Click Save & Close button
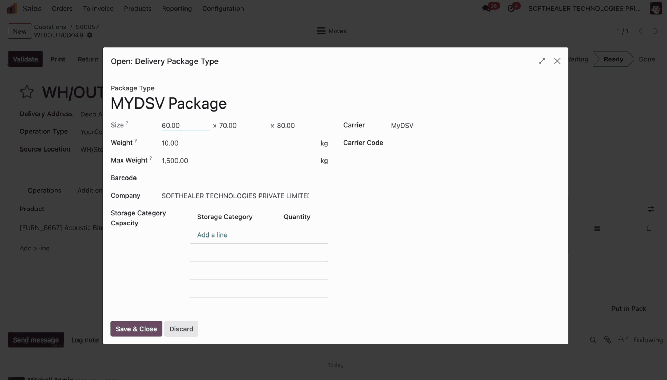The height and width of the screenshot is (380, 667). 136,329
